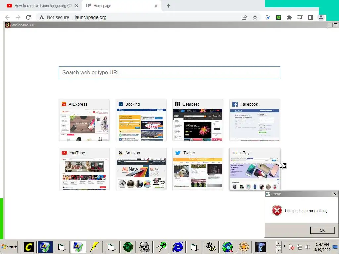Click the red error icon in dialog
The width and height of the screenshot is (339, 254).
pyautogui.click(x=277, y=210)
